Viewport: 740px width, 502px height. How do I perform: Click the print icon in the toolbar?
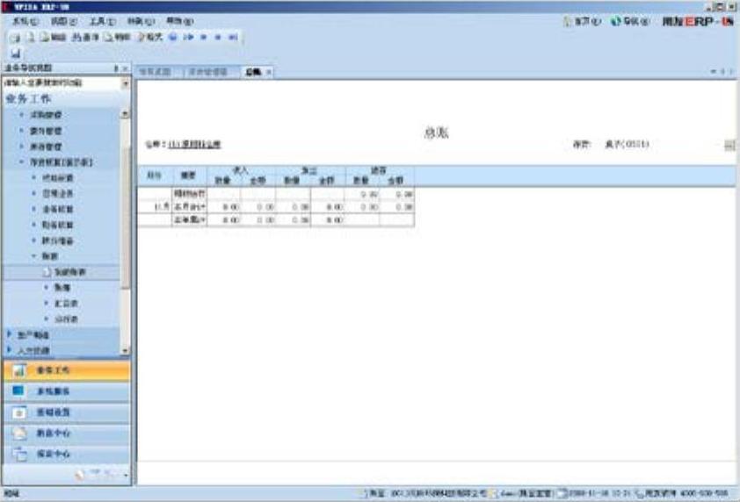pyautogui.click(x=16, y=39)
